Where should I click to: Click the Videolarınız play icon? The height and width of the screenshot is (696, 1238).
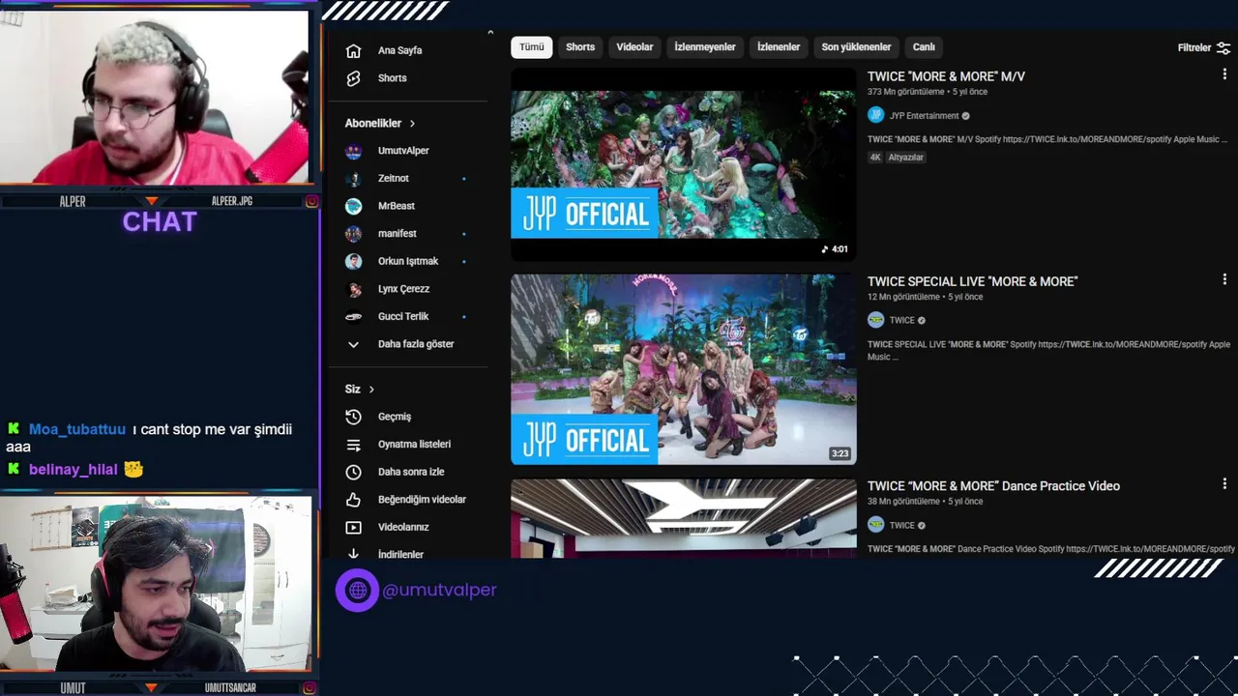tap(353, 527)
